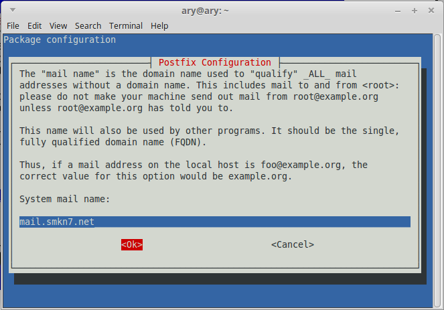Open the File menu

tap(13, 25)
